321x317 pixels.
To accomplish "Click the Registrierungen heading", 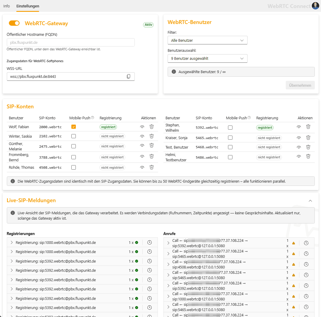I will point(21,234).
